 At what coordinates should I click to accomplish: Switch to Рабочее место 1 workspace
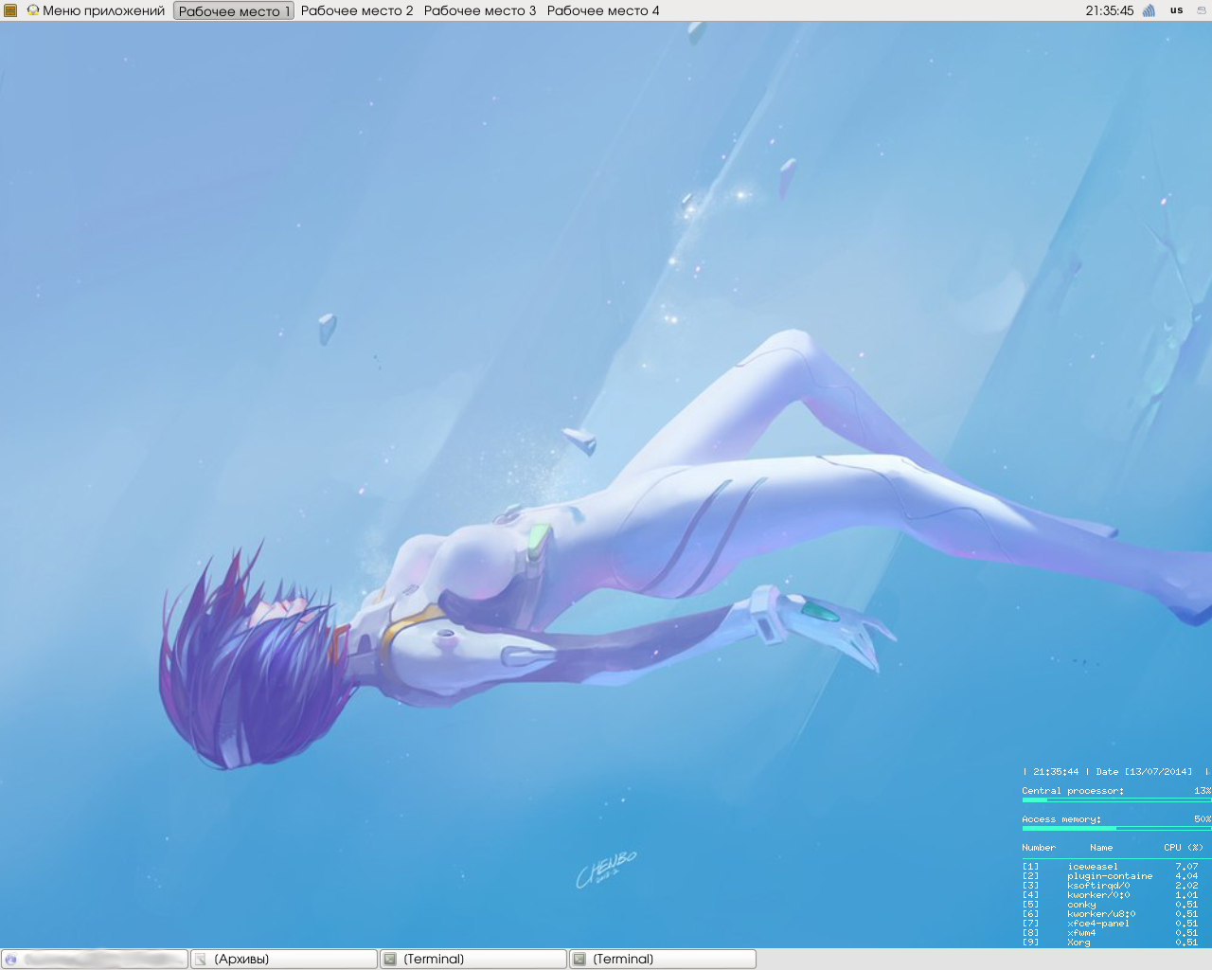tap(234, 10)
